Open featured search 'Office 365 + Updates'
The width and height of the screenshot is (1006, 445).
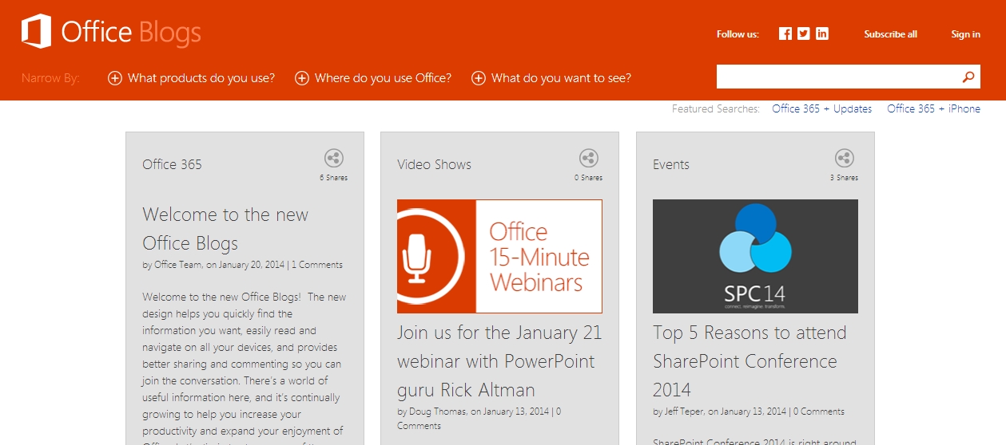(821, 109)
